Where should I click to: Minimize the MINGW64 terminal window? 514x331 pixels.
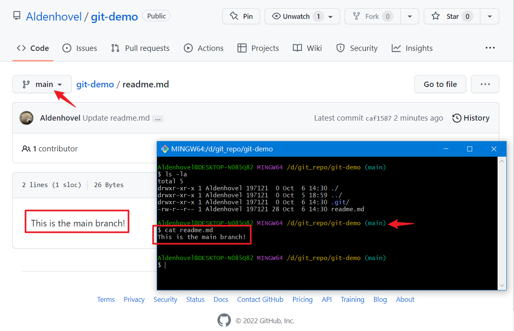447,149
